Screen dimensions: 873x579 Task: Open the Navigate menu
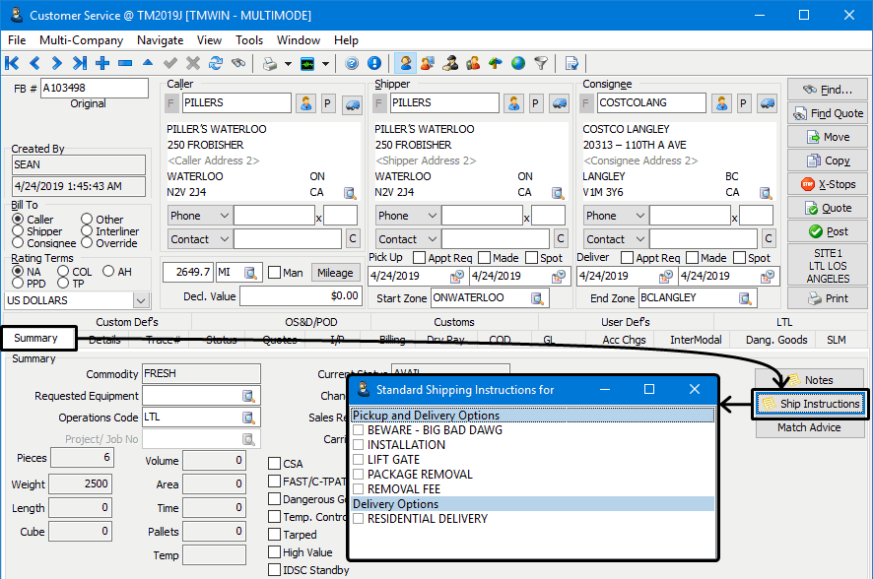pyautogui.click(x=160, y=40)
